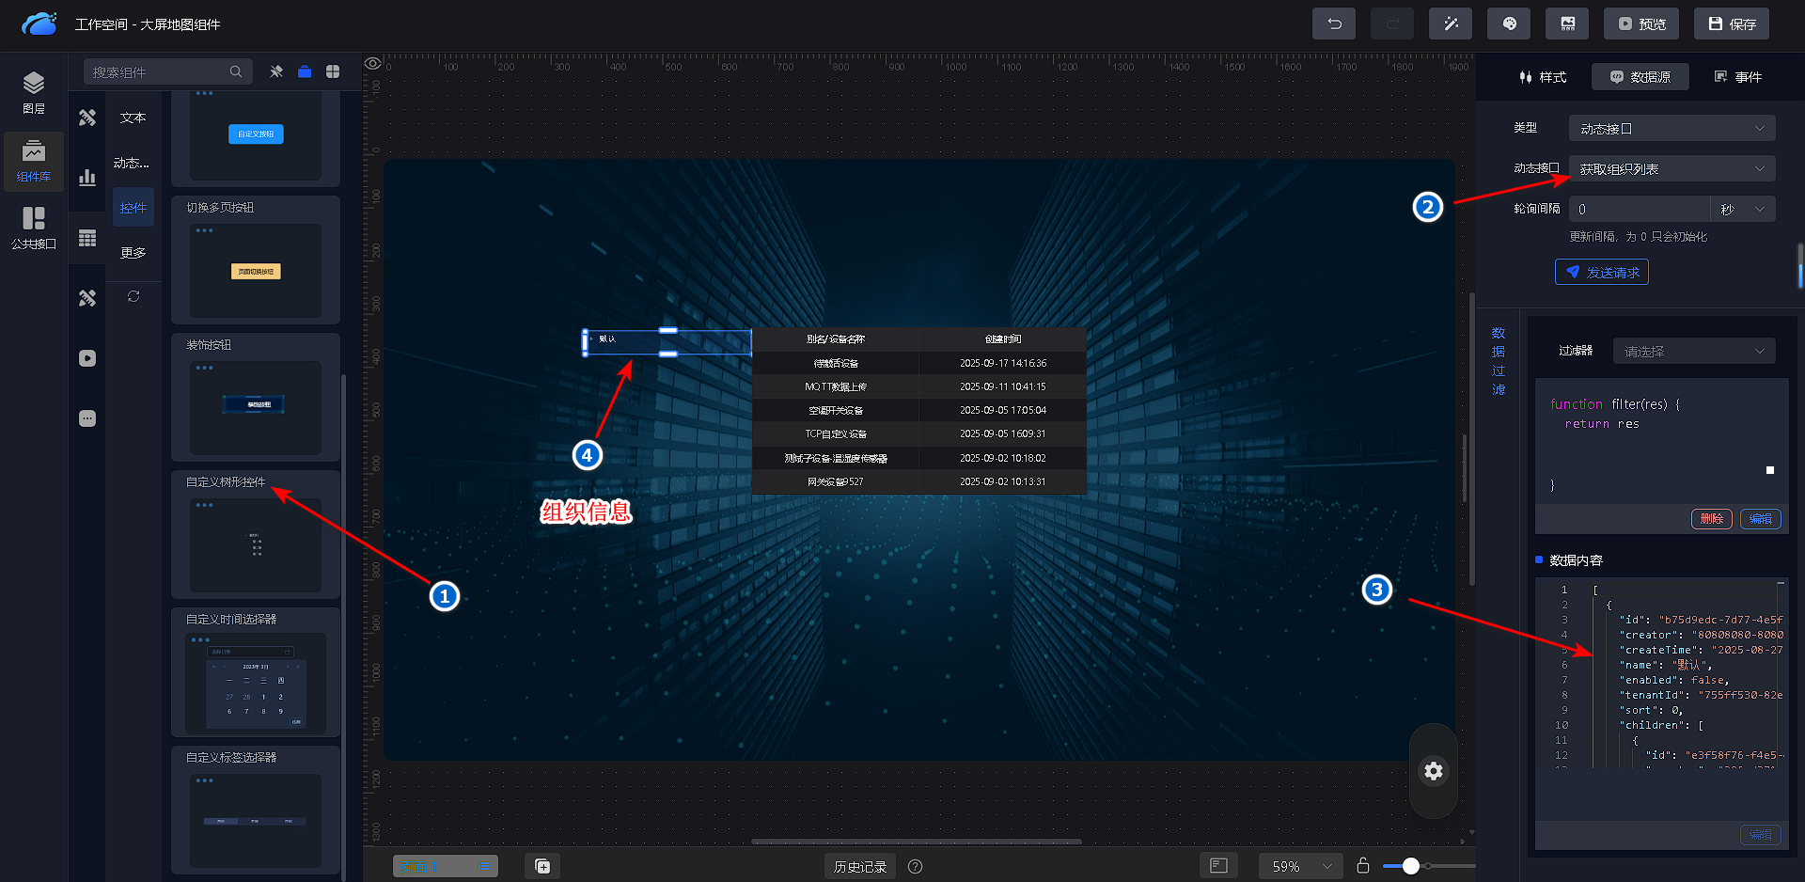Open the 59% zoom level dropdown

pos(1302,866)
